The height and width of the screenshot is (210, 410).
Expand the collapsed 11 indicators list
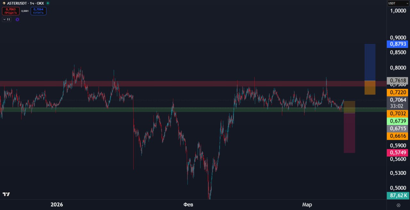(x=6, y=19)
